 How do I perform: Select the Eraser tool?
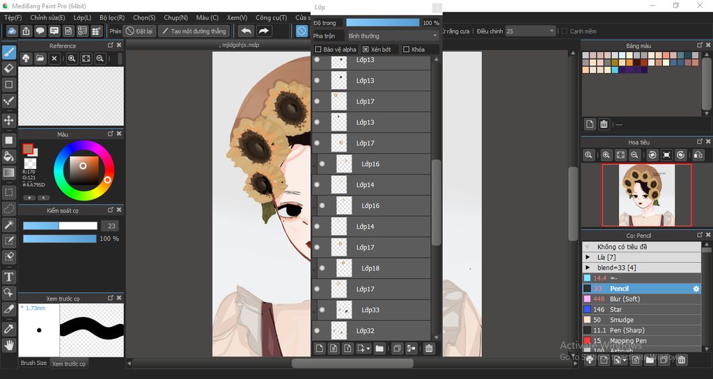8,69
